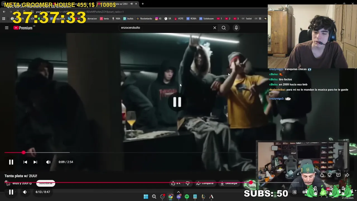Open the YouTube bookmark labeled 2
The image size is (357, 201).
pos(228,19)
